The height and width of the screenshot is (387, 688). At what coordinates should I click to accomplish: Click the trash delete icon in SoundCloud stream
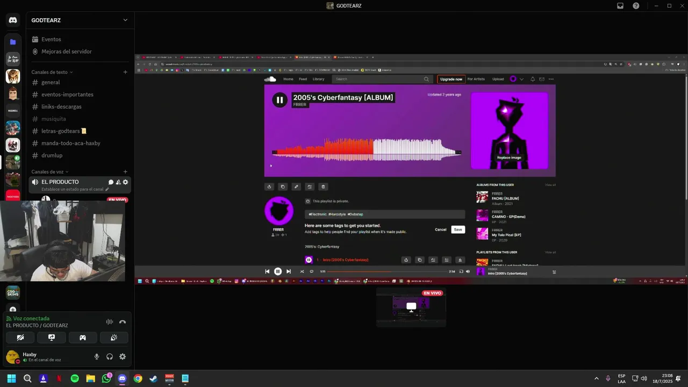point(323,187)
